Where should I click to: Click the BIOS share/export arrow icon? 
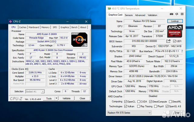click(x=169, y=41)
